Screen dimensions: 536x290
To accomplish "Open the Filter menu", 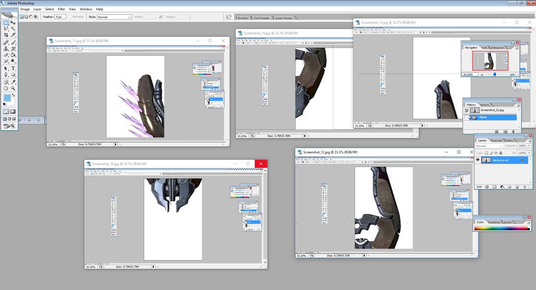I will [61, 9].
